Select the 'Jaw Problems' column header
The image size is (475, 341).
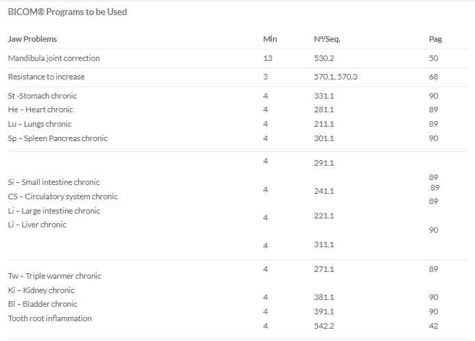(x=32, y=39)
